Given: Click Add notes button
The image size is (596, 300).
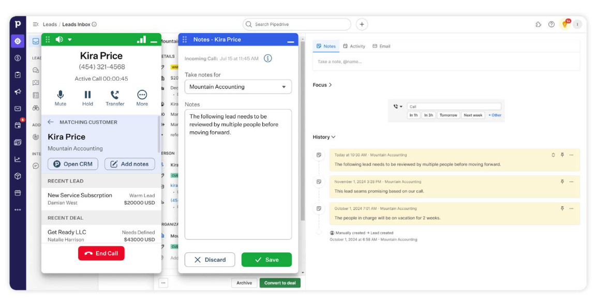Looking at the screenshot, I should click(129, 164).
